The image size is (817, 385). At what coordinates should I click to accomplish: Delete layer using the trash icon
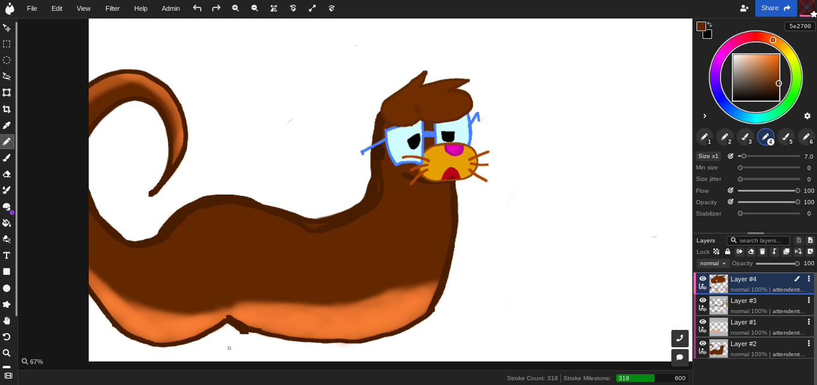pyautogui.click(x=762, y=252)
